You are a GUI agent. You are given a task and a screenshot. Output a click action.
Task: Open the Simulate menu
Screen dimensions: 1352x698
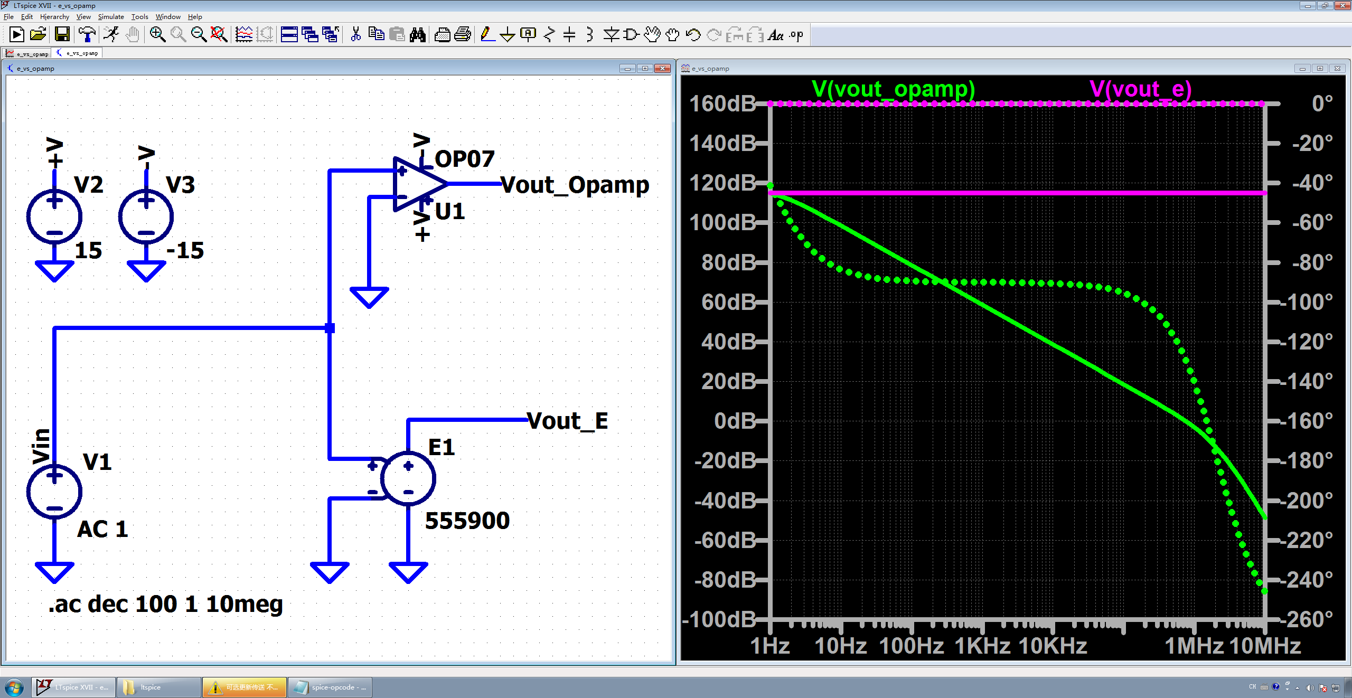click(x=110, y=17)
